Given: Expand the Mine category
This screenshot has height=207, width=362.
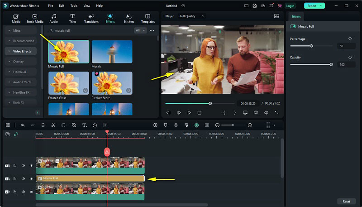Looking at the screenshot, I should [20, 30].
